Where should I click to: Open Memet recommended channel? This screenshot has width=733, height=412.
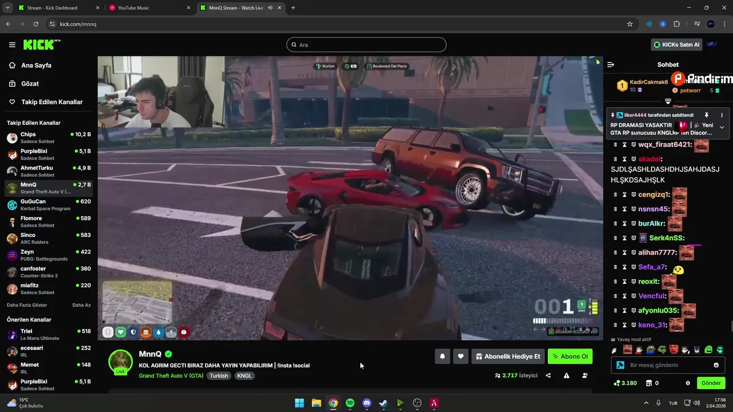[x=49, y=368]
